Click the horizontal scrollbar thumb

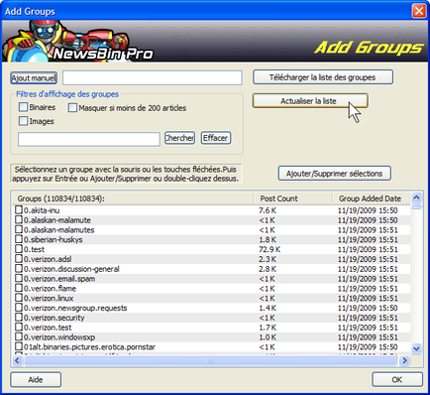click(x=210, y=360)
